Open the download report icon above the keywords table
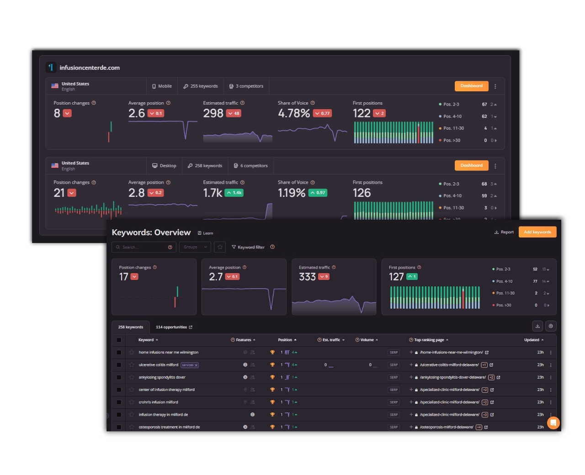This screenshot has width=585, height=475. coord(537,326)
